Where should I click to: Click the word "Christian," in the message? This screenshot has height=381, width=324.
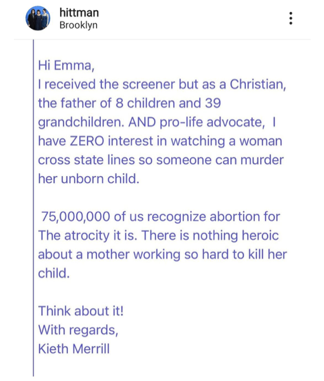point(258,84)
